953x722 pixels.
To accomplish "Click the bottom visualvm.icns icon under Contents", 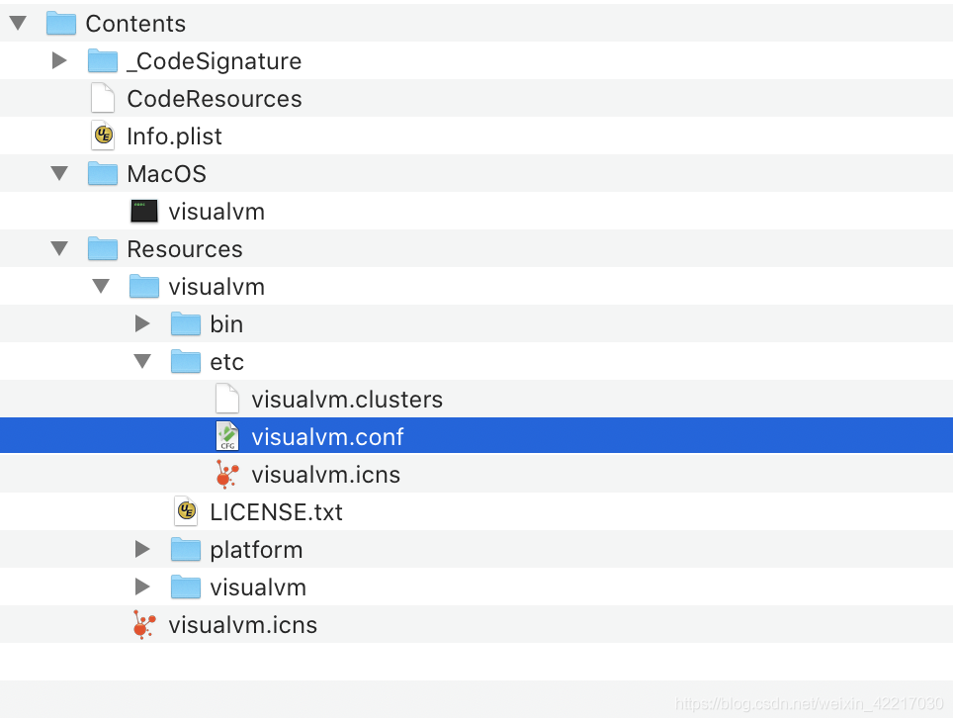I will (x=144, y=624).
